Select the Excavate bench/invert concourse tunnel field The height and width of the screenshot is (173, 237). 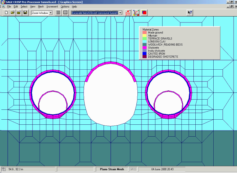click(x=95, y=13)
